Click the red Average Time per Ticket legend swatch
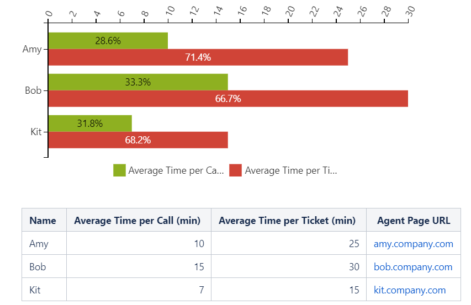The width and height of the screenshot is (471, 305). [x=236, y=170]
